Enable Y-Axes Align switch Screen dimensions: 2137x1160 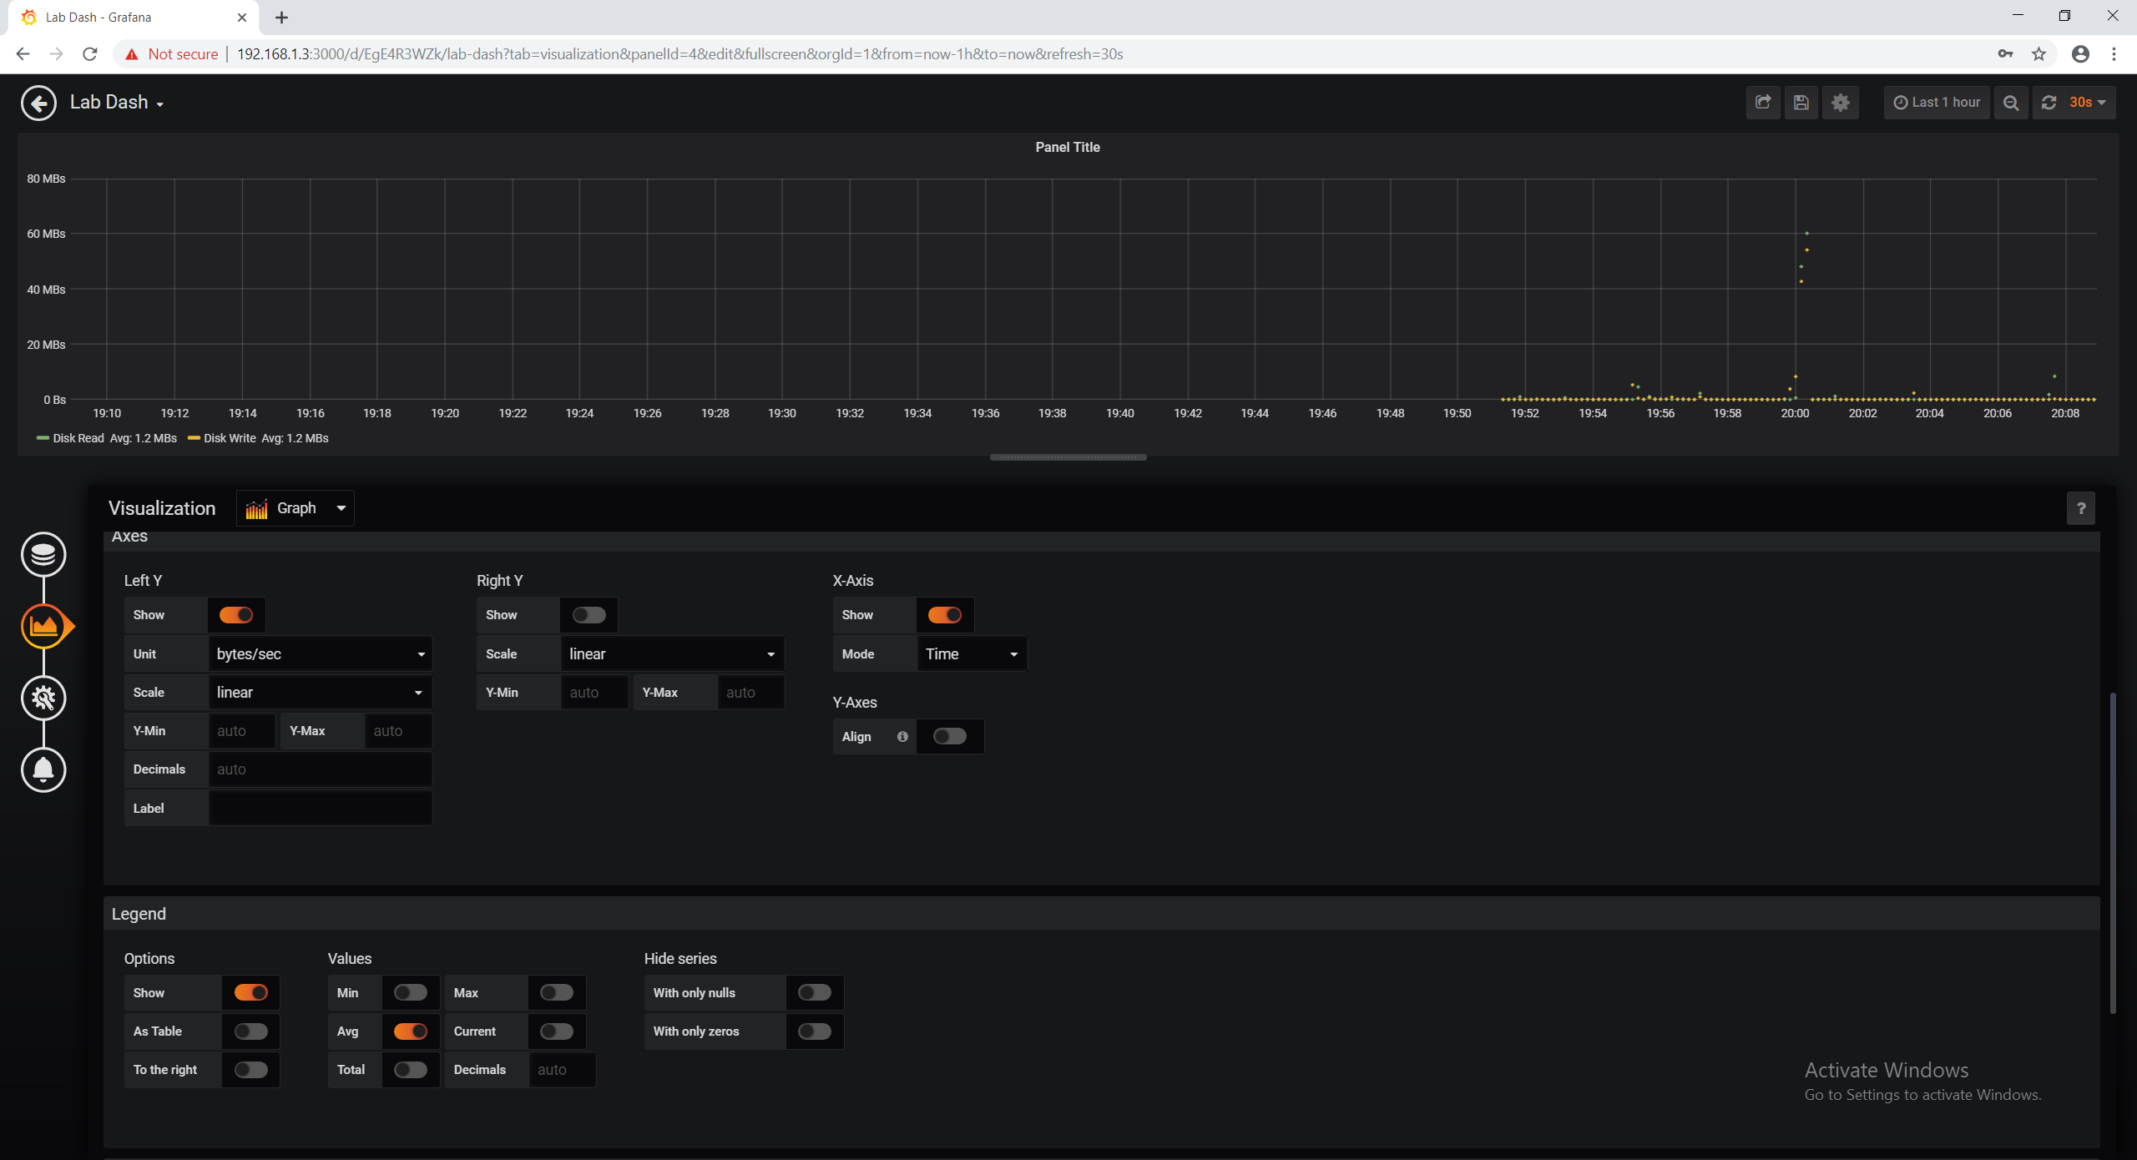click(950, 737)
